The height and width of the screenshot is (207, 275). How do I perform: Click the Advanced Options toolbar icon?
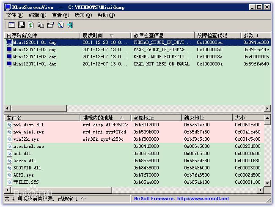pos(11,25)
